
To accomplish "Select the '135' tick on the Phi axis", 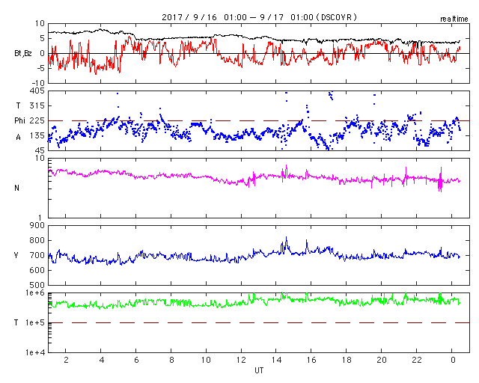I will [x=37, y=135].
